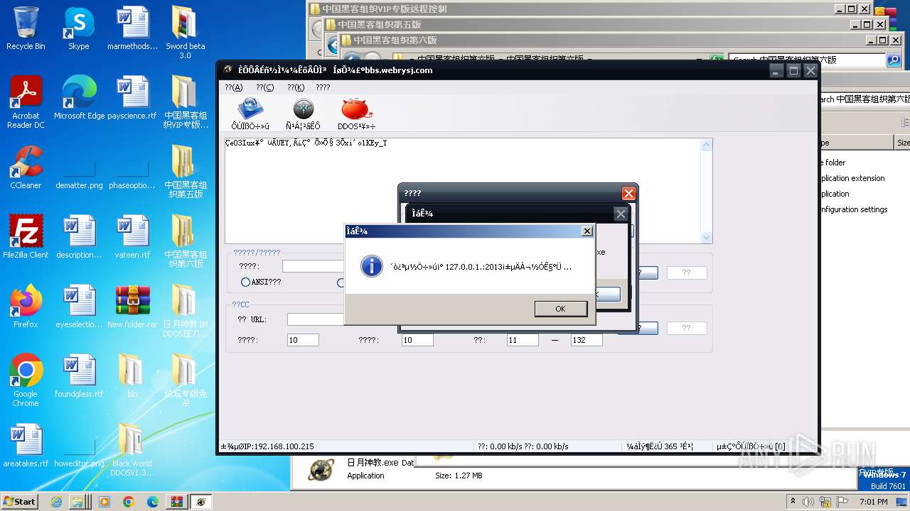Open the ??(K) menu
910x511 pixels.
pos(296,87)
